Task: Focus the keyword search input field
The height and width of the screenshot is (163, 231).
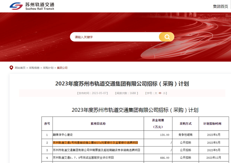Action: tap(115, 37)
